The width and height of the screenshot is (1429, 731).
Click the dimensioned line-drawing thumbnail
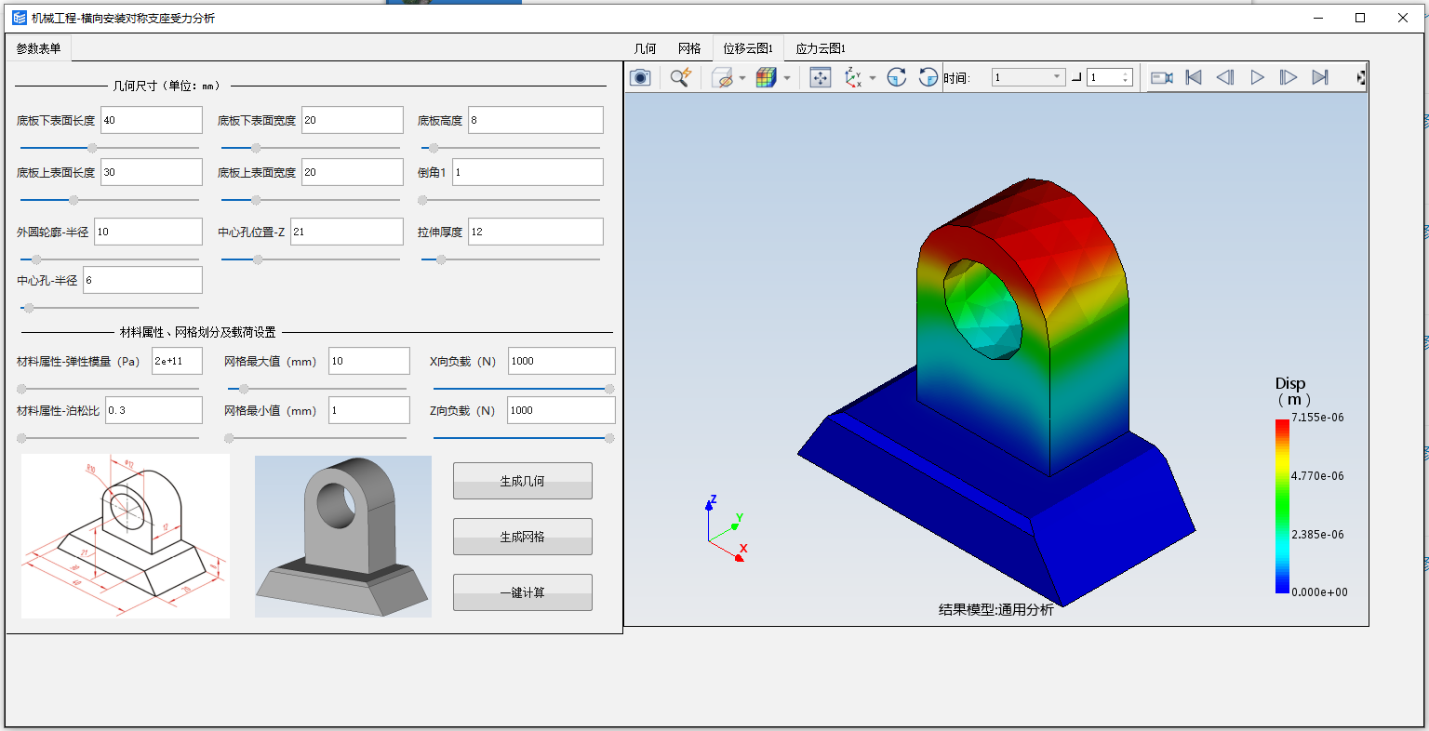(126, 536)
